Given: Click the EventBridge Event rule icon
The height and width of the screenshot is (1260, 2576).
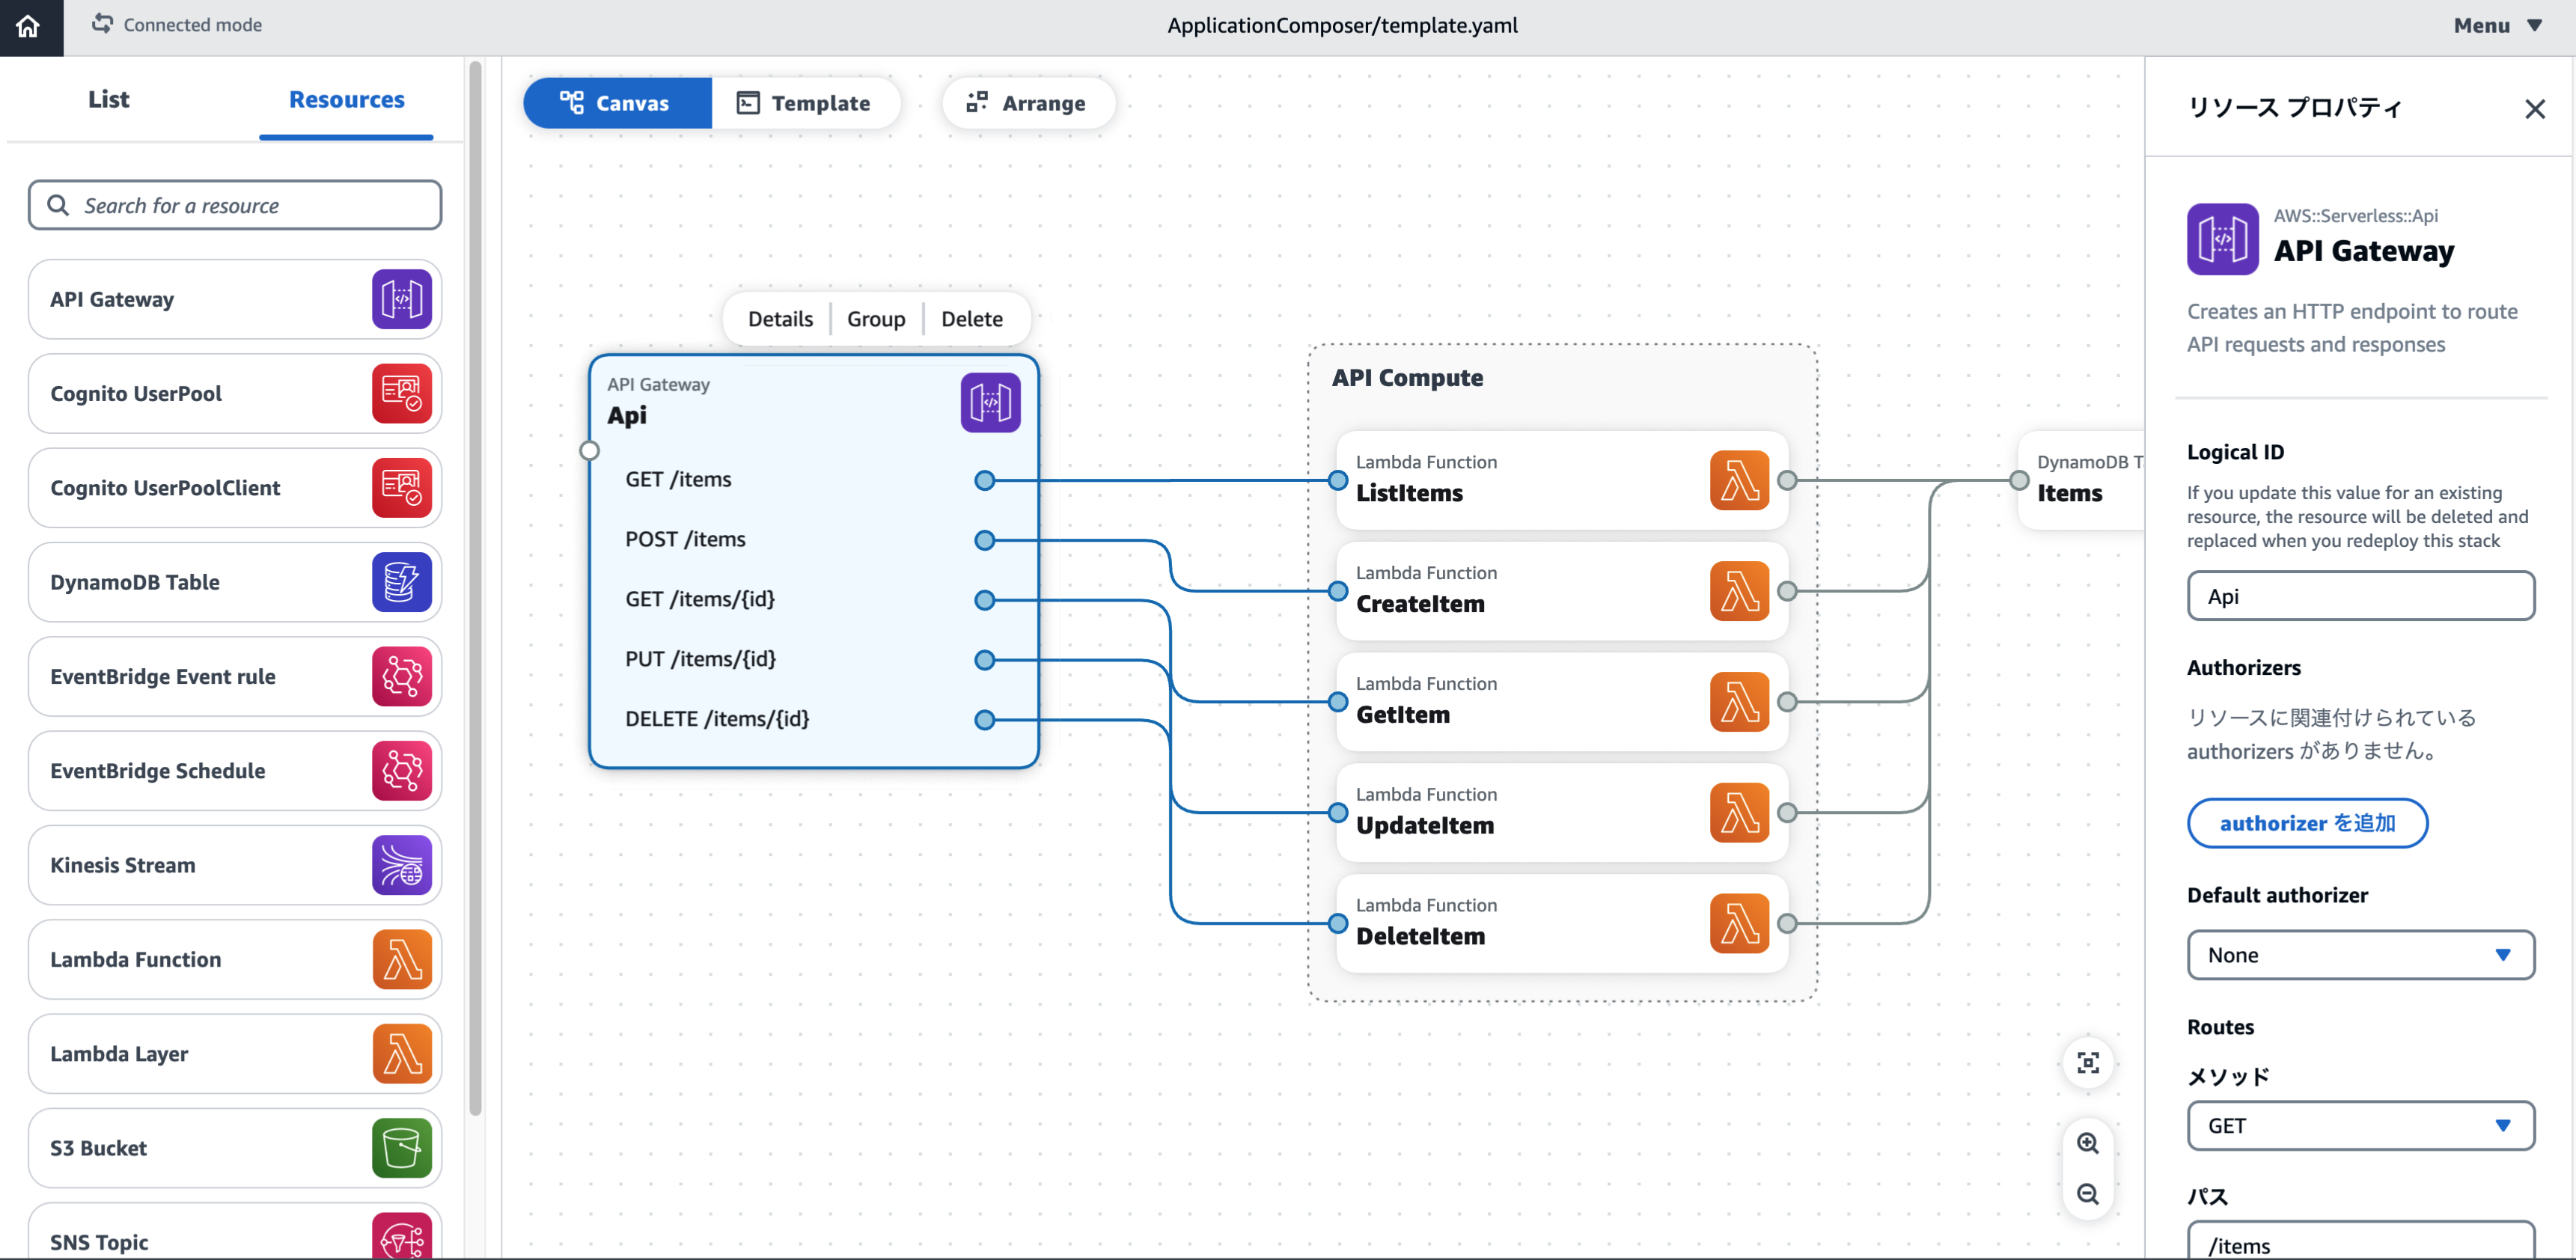Looking at the screenshot, I should (401, 676).
